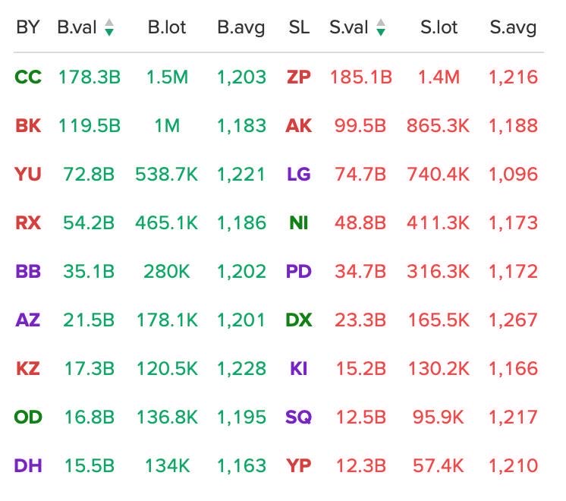Open buyer broker CC
This screenshot has height=501, width=566.
28,77
